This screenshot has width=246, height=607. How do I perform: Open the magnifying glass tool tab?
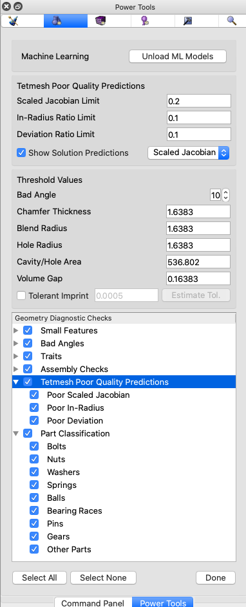tap(232, 21)
